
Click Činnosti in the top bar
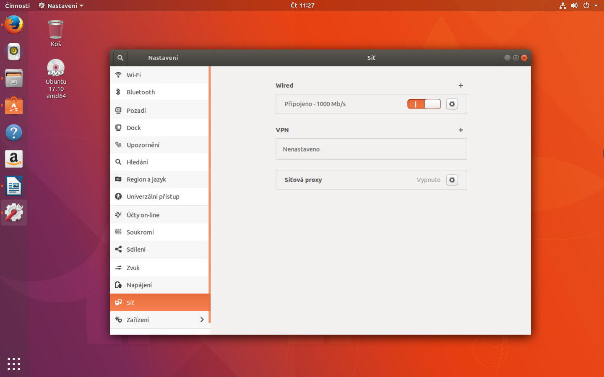point(17,5)
